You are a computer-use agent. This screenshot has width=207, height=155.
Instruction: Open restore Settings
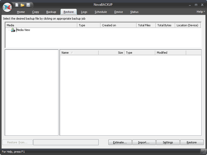point(168,142)
